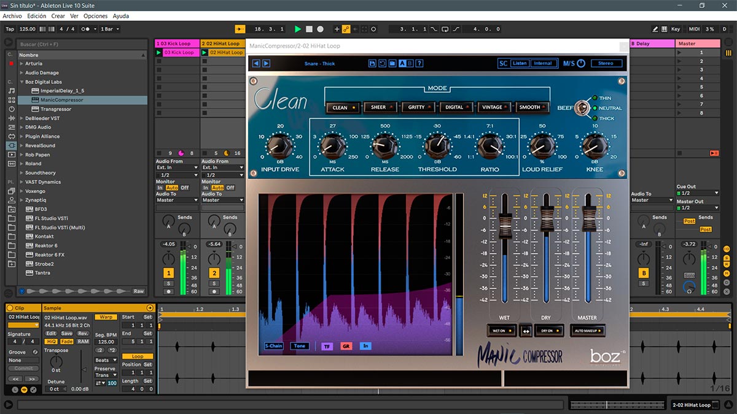Open the Stereo mode dropdown in plugin
Viewport: 737px width, 414px height.
pos(606,63)
